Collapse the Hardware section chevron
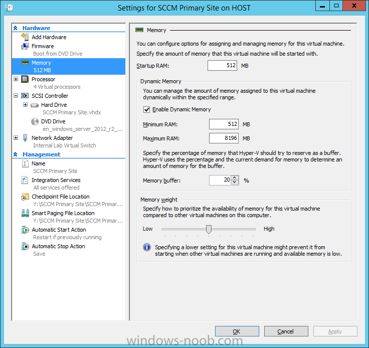Image resolution: width=369 pixels, height=348 pixels. click(x=16, y=28)
